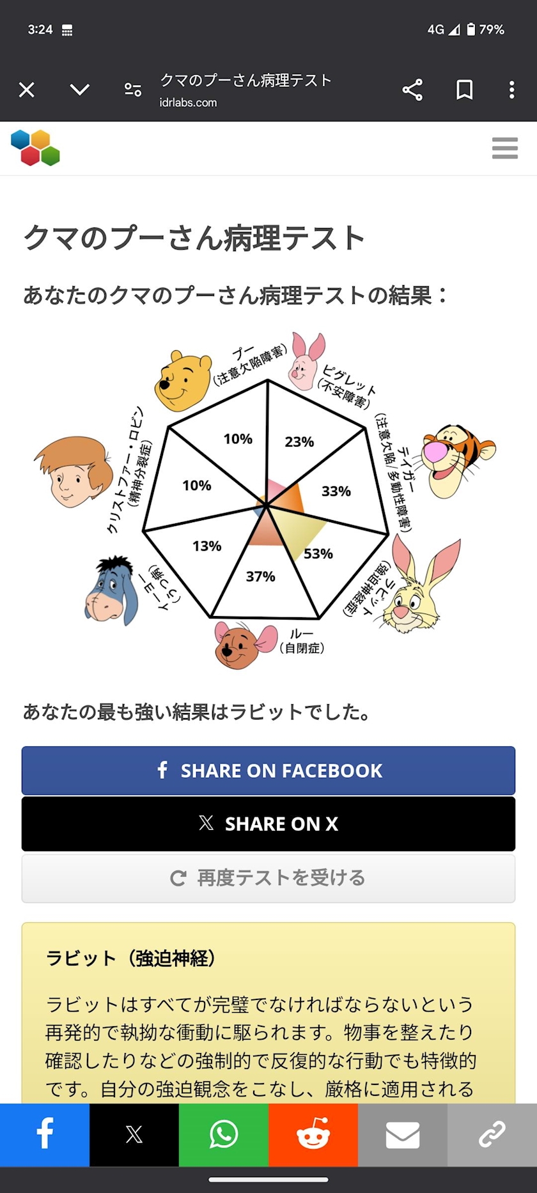
Task: Tap the IDRlabs hexagon logo
Action: coord(36,148)
